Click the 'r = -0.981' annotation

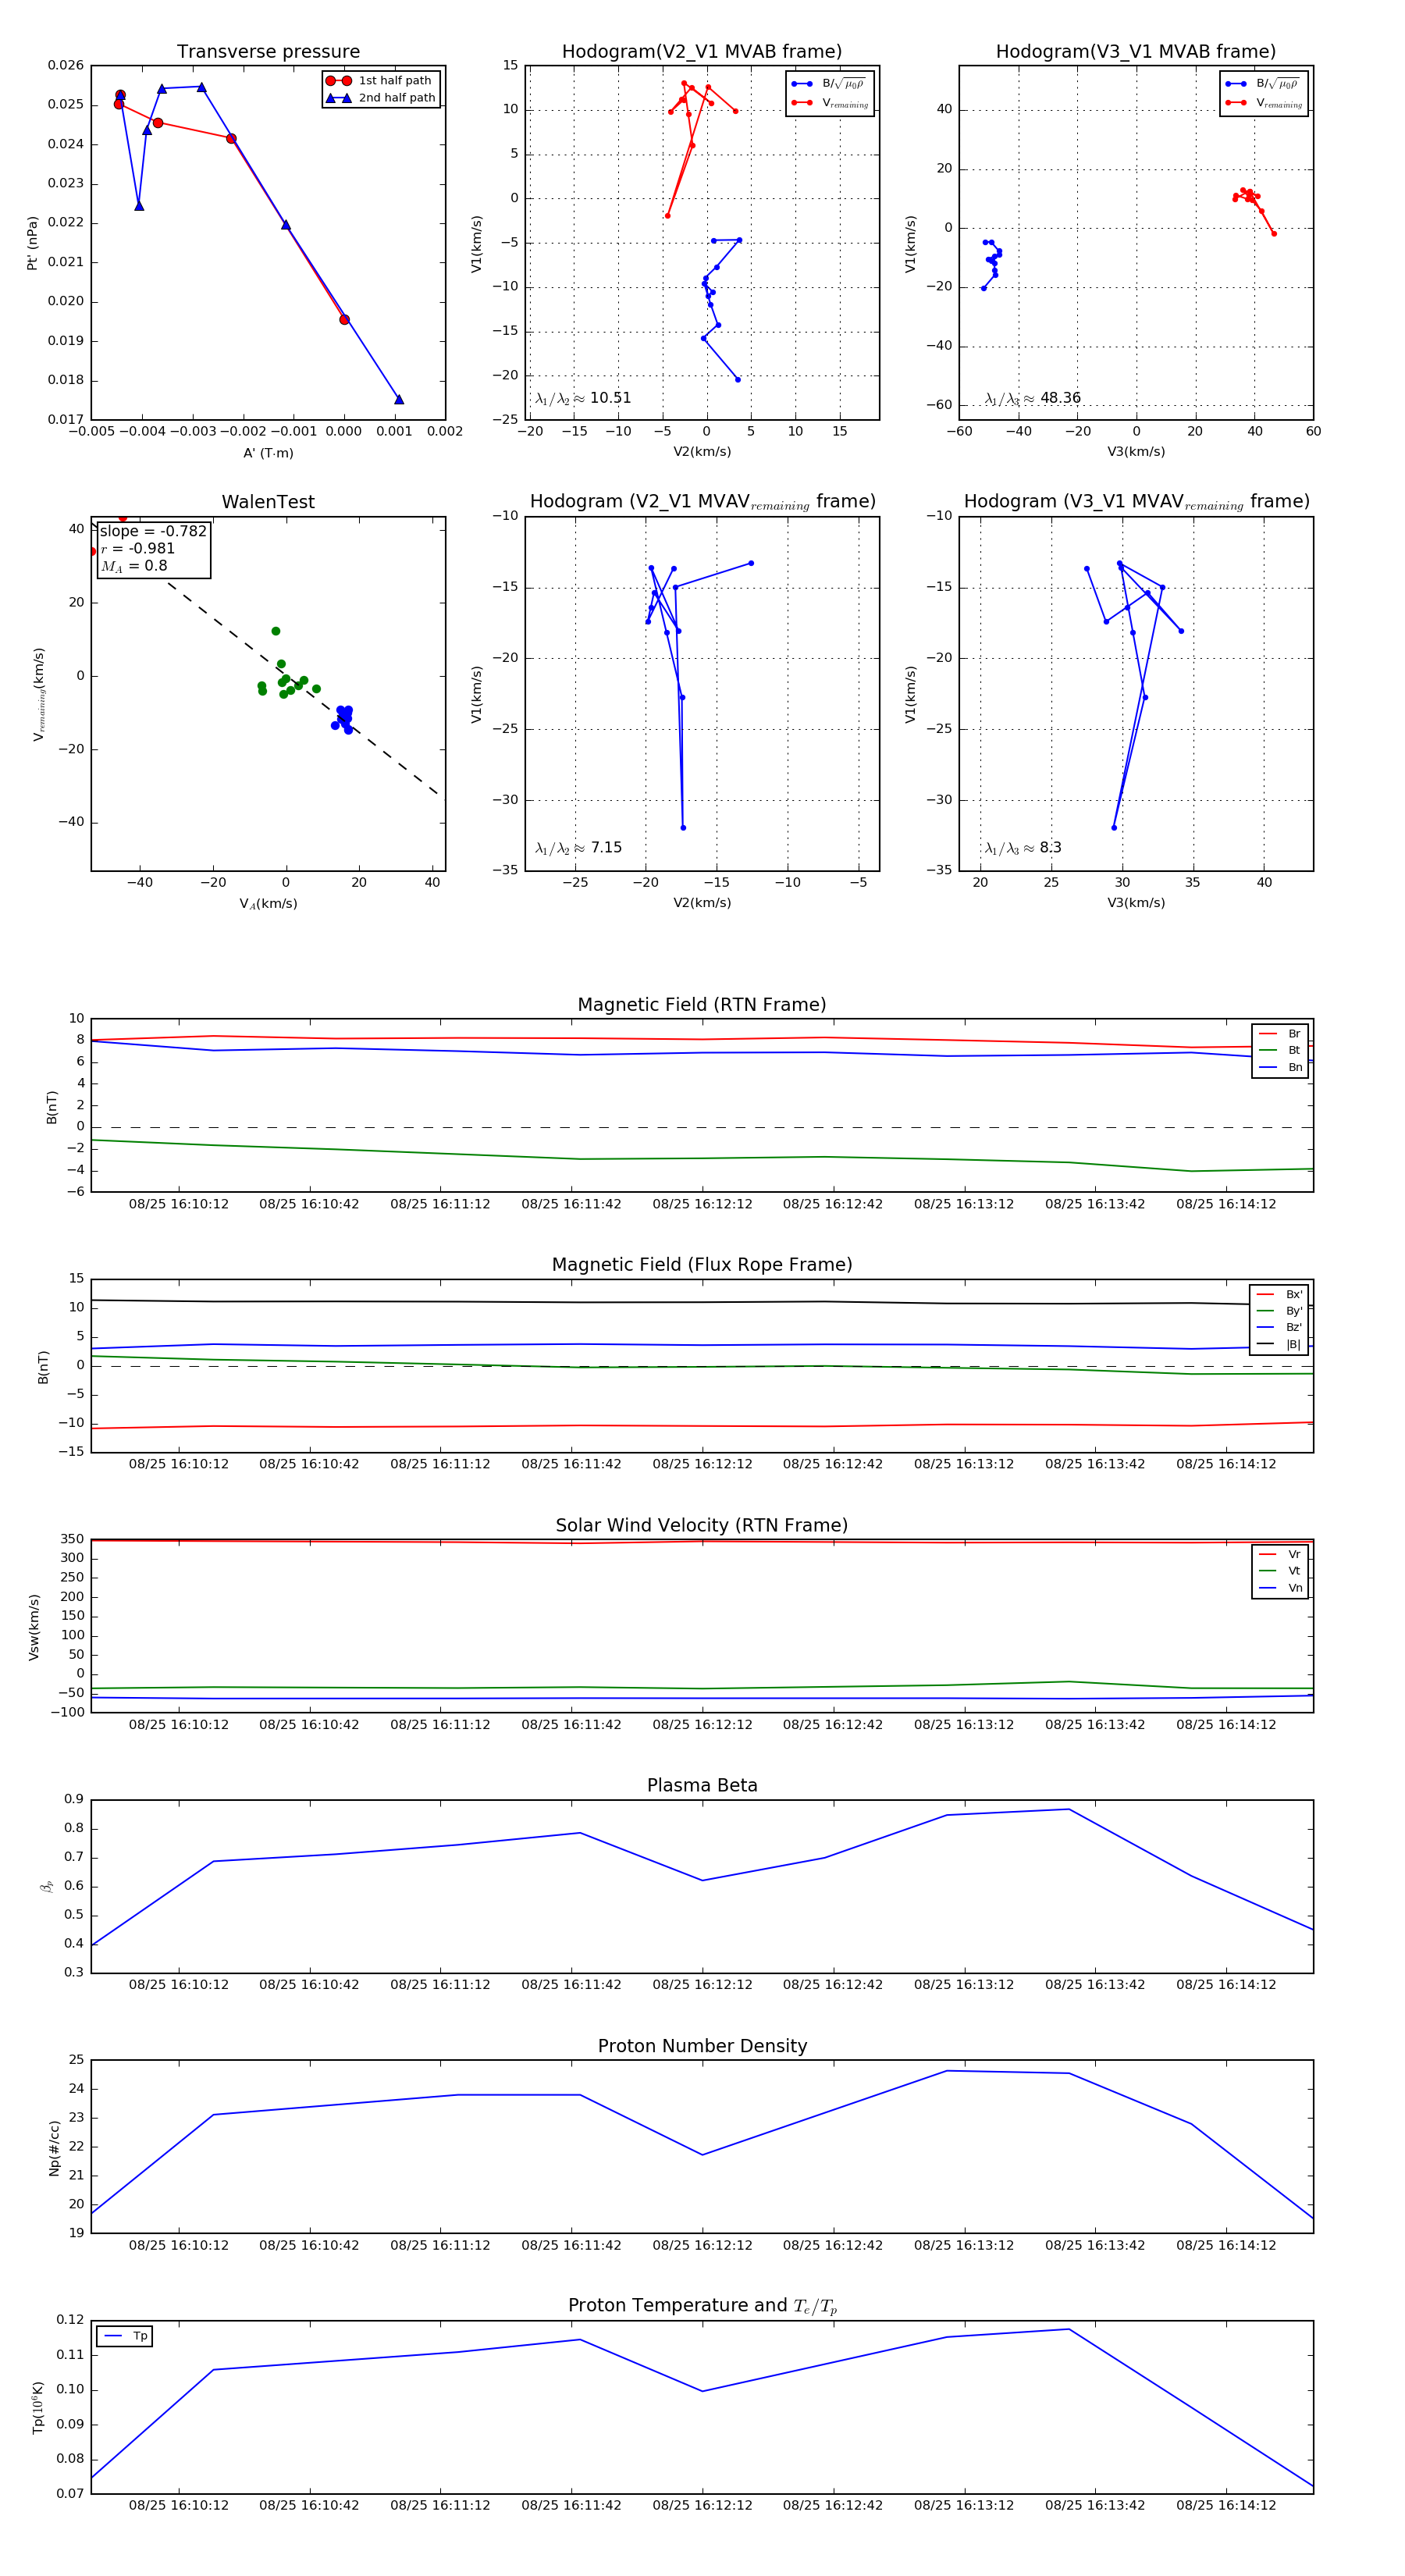point(138,548)
